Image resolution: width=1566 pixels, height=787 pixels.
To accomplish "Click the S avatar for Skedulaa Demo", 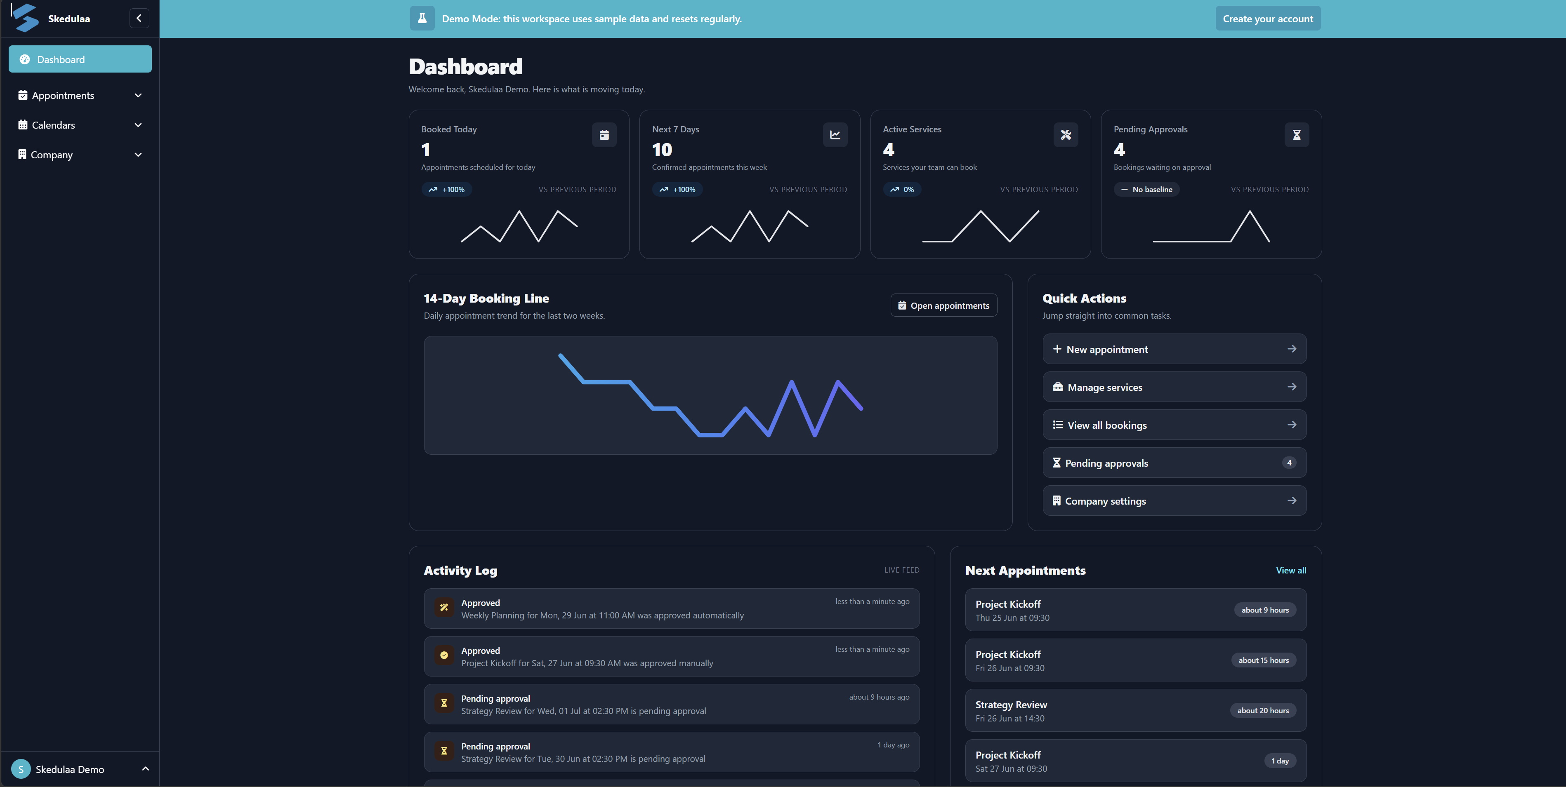I will (21, 769).
